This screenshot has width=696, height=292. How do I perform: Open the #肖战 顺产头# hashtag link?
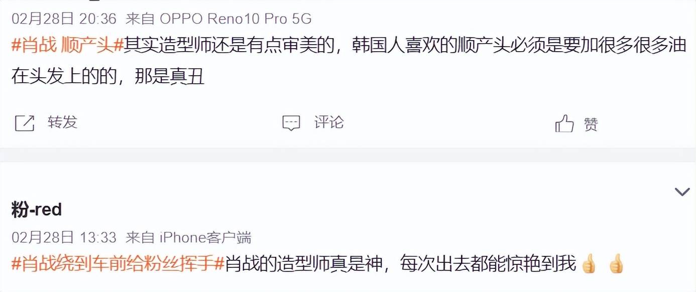pyautogui.click(x=67, y=46)
